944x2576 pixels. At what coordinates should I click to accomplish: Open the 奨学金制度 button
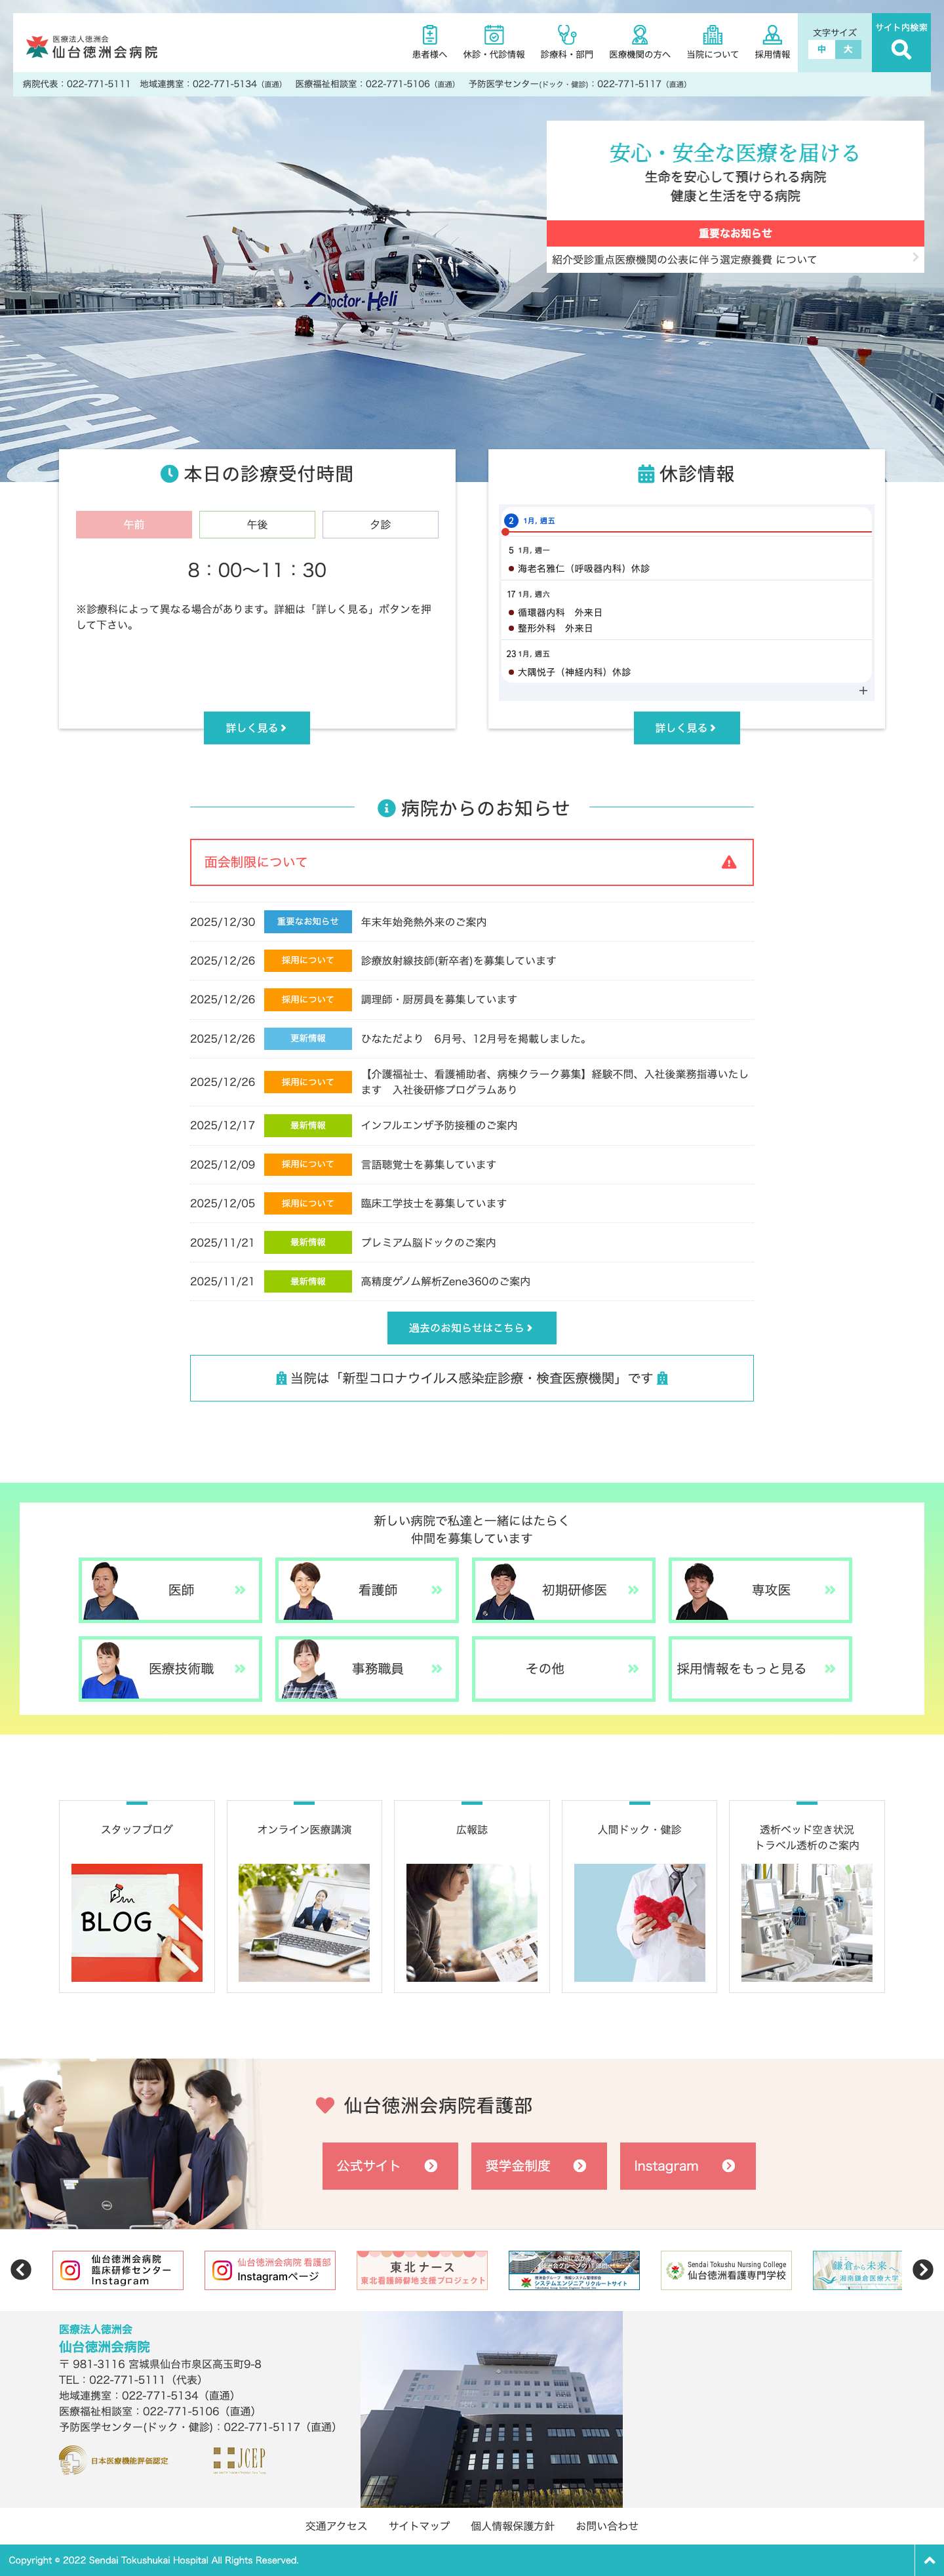pyautogui.click(x=539, y=2166)
